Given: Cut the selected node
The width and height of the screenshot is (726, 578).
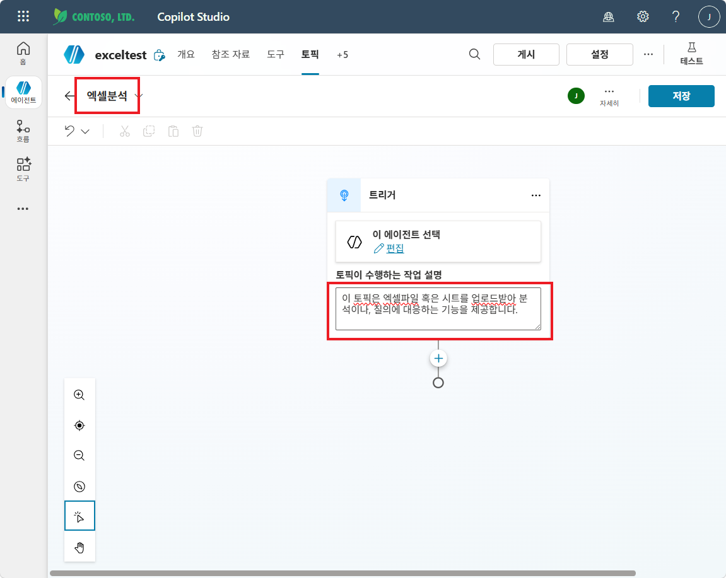Looking at the screenshot, I should coord(124,131).
